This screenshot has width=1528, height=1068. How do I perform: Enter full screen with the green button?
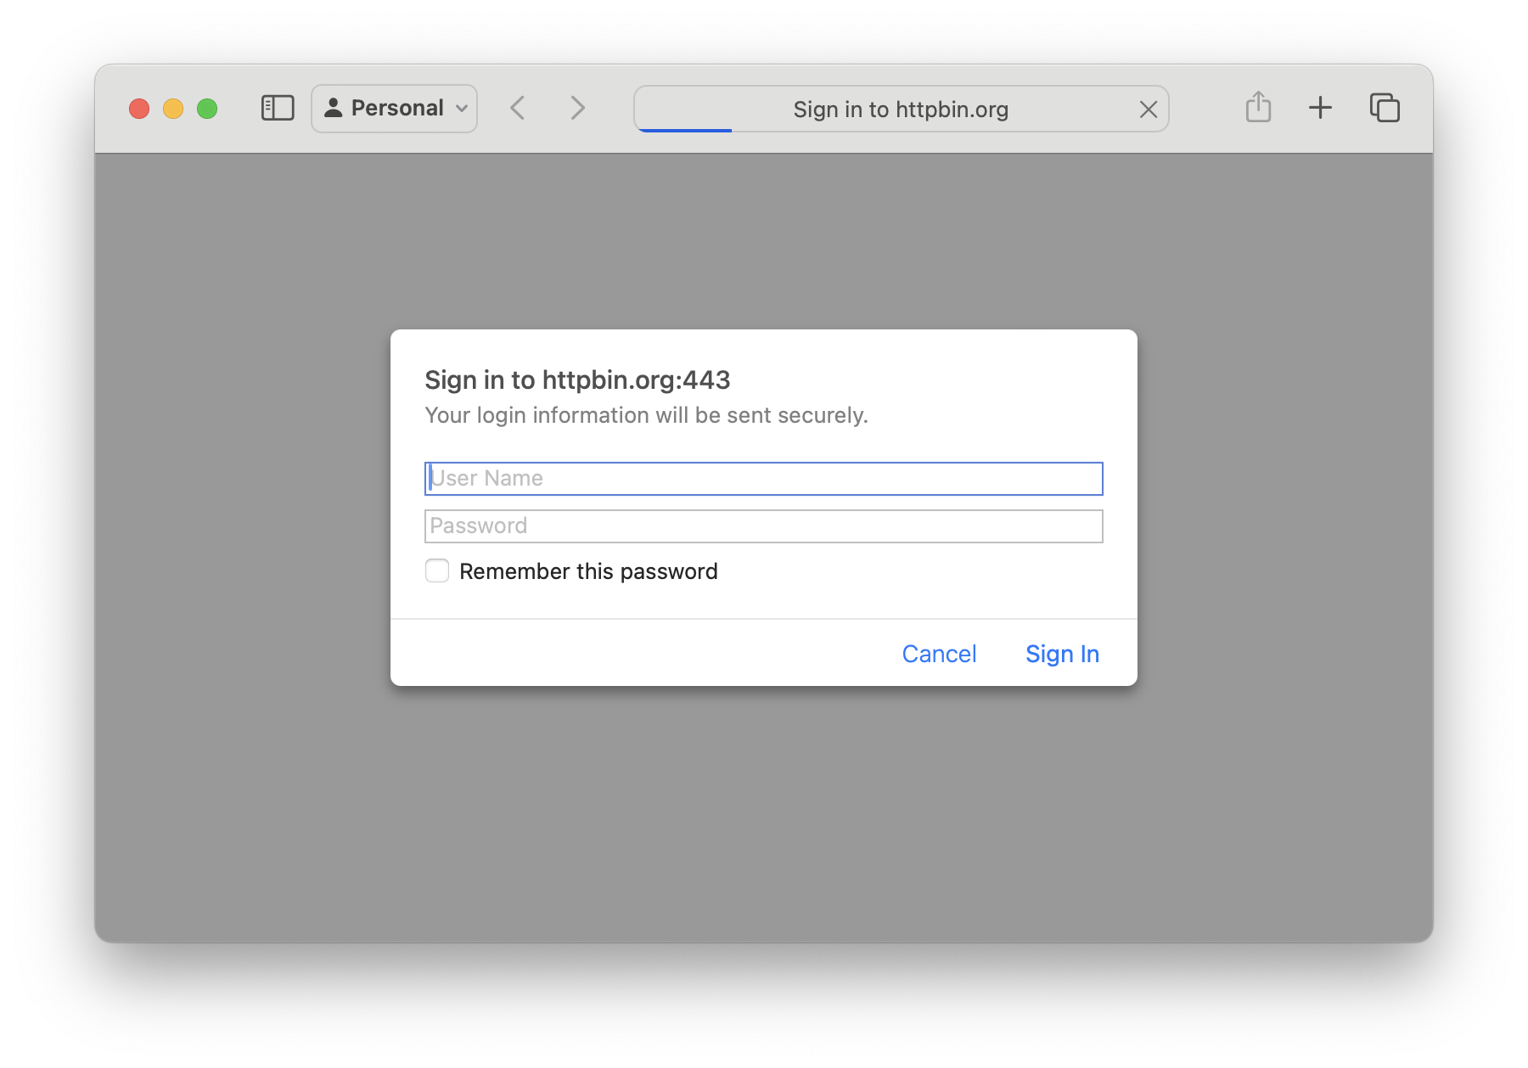pos(207,109)
